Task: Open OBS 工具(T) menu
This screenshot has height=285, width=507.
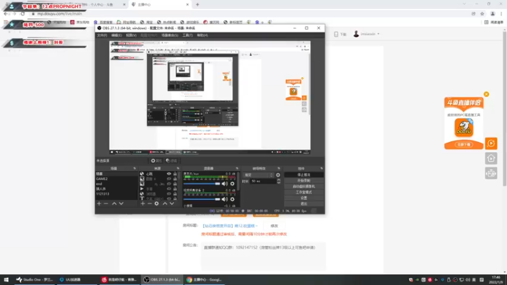Action: (187, 35)
